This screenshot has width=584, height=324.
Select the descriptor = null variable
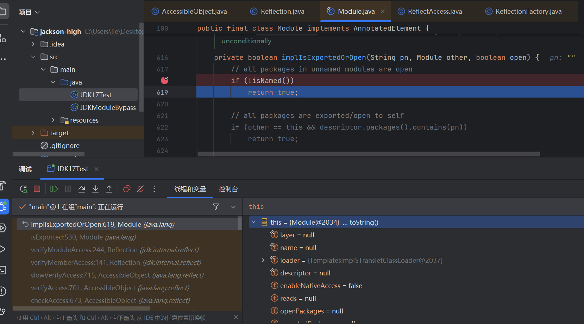pos(300,273)
